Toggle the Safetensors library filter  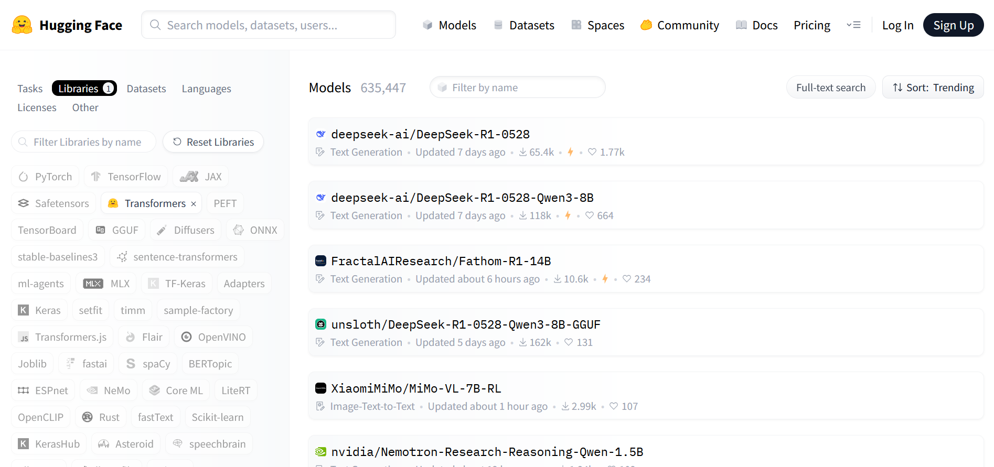[54, 203]
